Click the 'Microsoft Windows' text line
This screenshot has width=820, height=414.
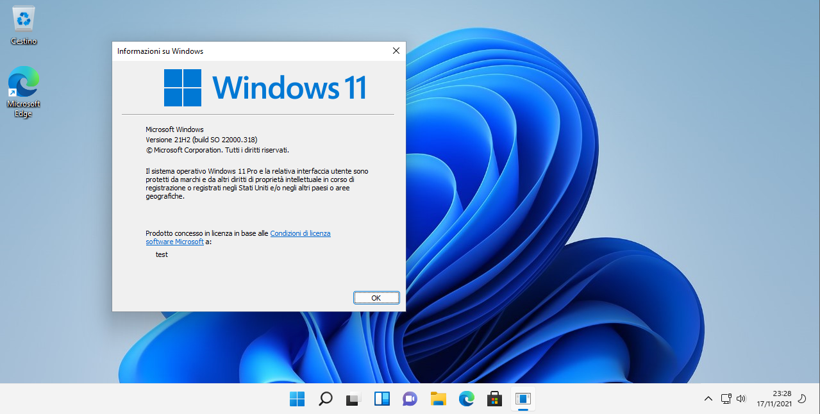coord(174,129)
